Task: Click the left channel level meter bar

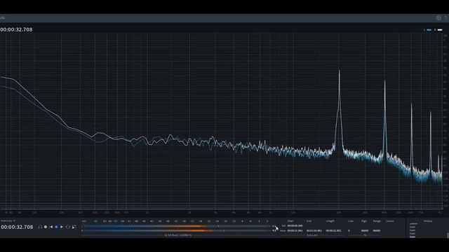Action: [x=176, y=226]
